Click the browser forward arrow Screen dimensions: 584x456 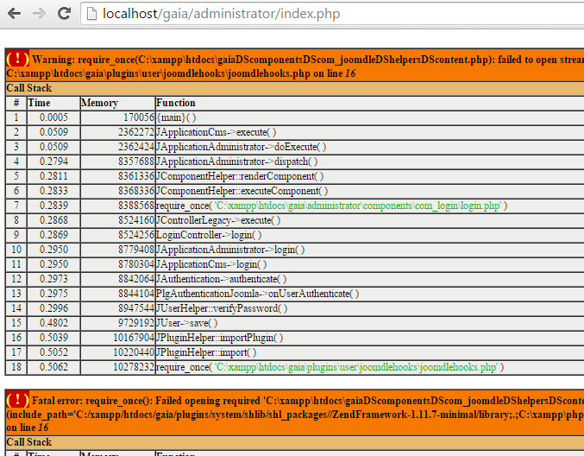39,13
